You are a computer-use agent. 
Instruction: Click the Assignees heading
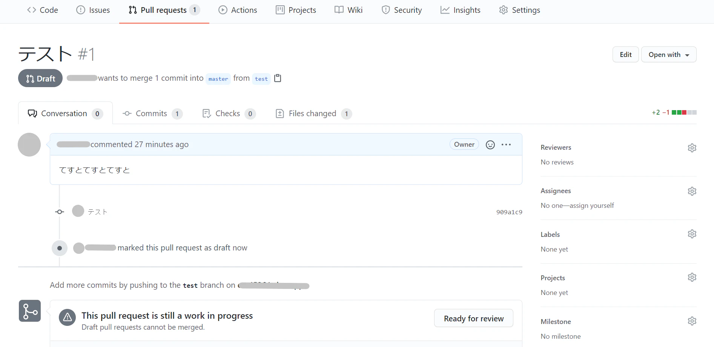(x=556, y=191)
